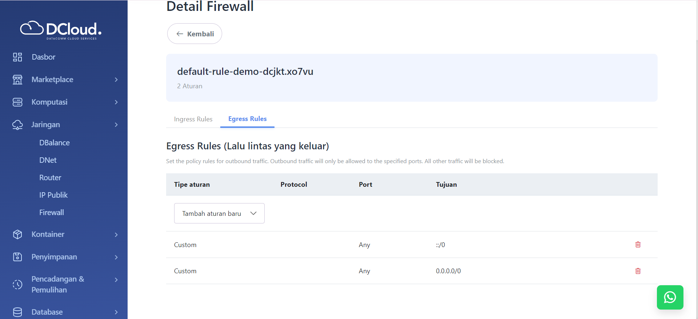This screenshot has width=698, height=319.
Task: Expand the Marketplace menu chevron
Action: (x=116, y=80)
